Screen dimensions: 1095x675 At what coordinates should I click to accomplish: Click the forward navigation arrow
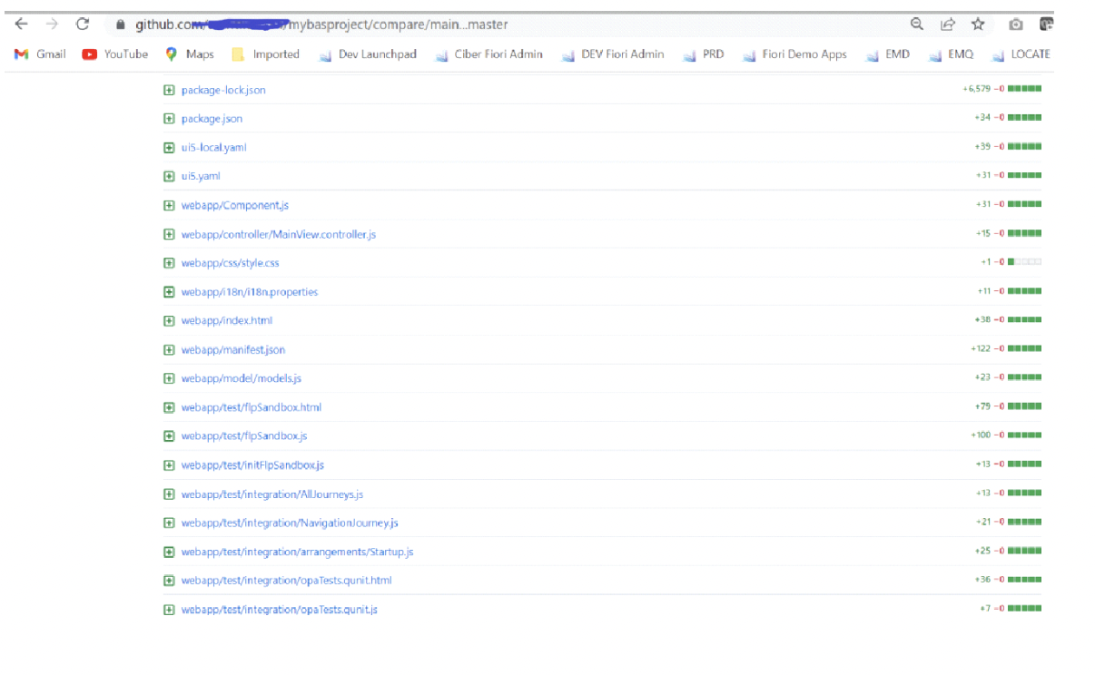(x=51, y=24)
